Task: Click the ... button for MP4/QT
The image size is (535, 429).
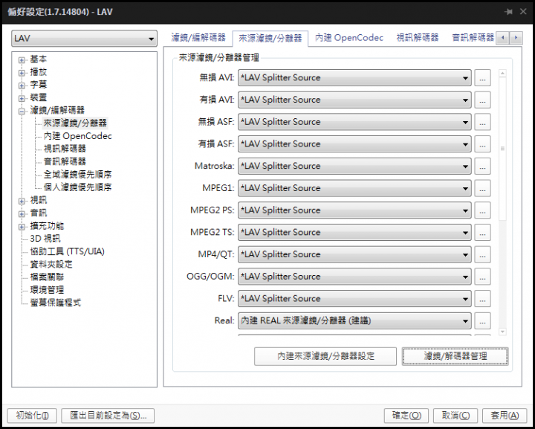Action: coord(482,254)
